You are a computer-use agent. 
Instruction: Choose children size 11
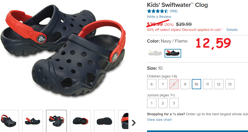pos(208,84)
